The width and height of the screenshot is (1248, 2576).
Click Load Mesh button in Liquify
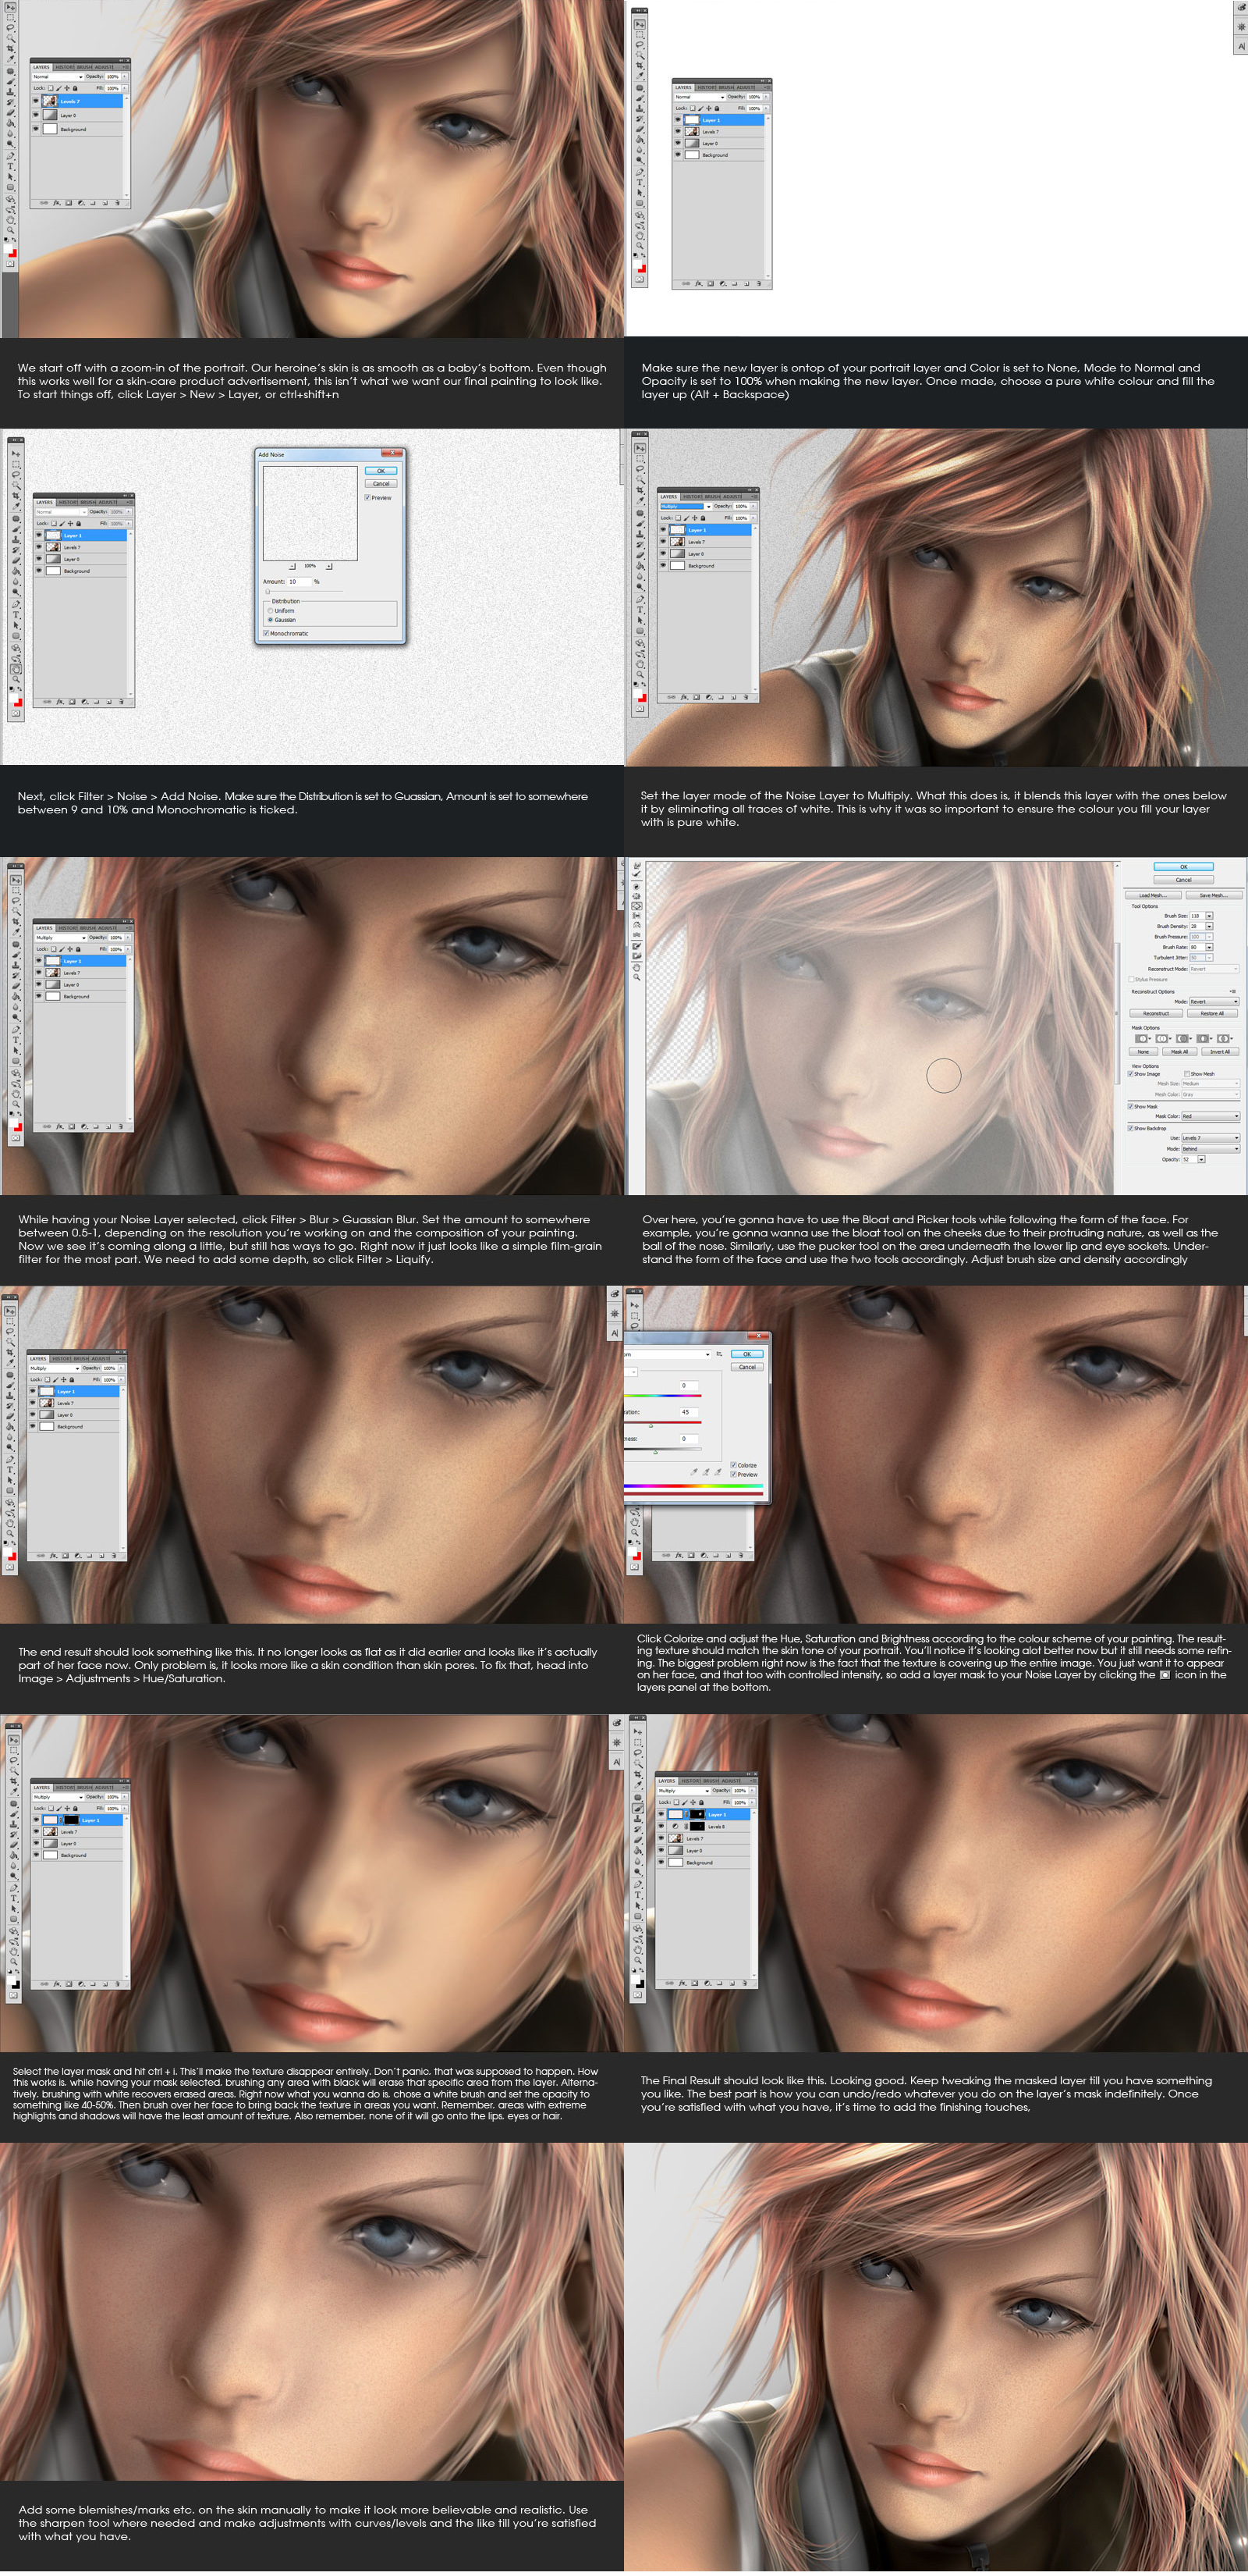pyautogui.click(x=1154, y=896)
